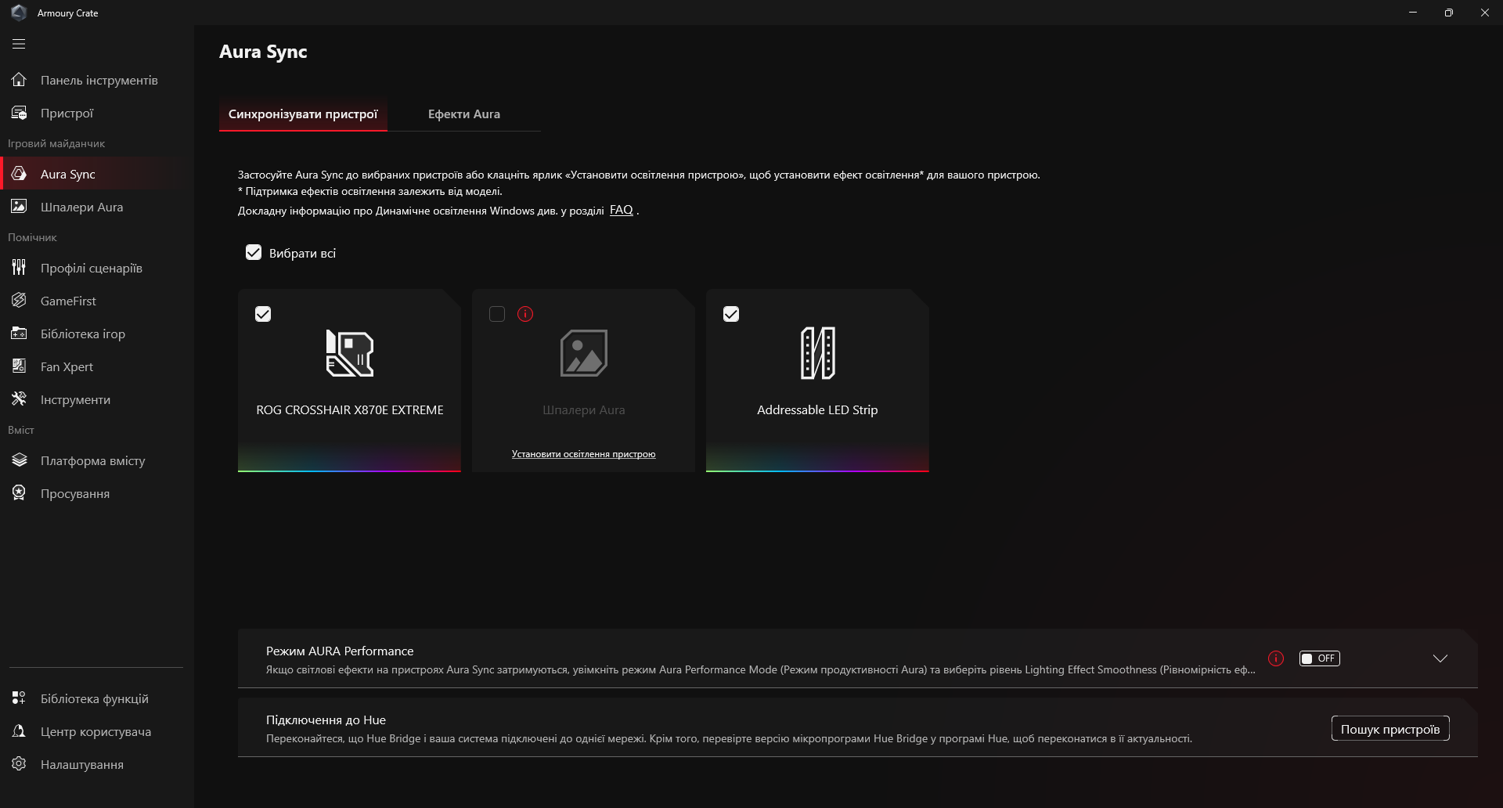The image size is (1503, 808).
Task: Switch to the Синхронізувати пристрої tab
Action: click(303, 114)
